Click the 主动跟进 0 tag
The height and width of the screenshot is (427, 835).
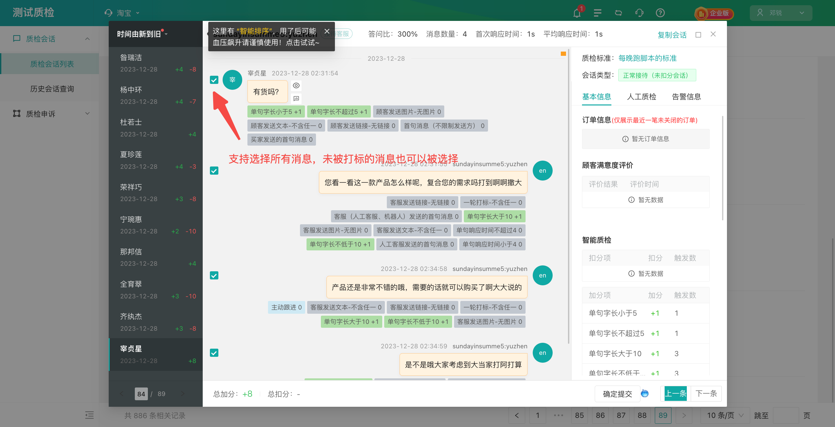(287, 307)
